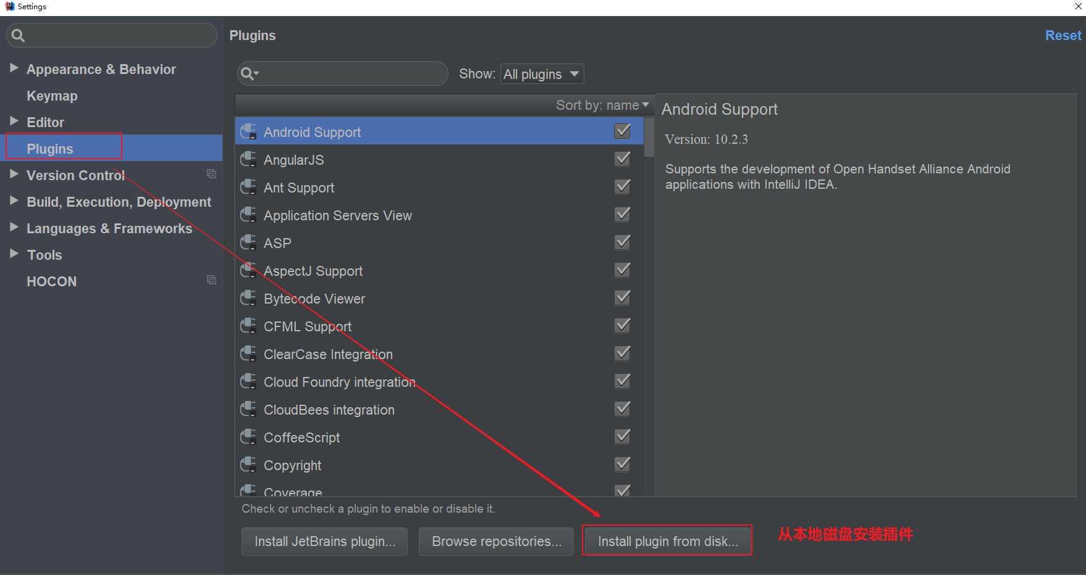This screenshot has width=1086, height=575.
Task: Click the ClearCase Integration plugin icon
Action: pyautogui.click(x=248, y=354)
